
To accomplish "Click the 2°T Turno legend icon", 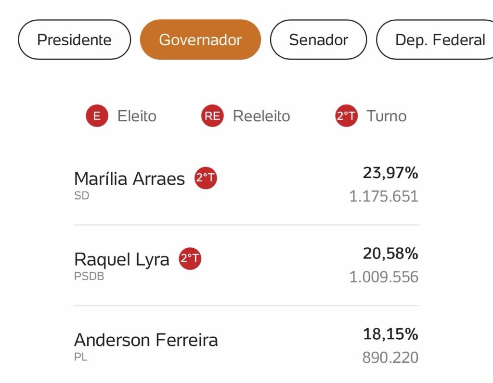I will (347, 116).
